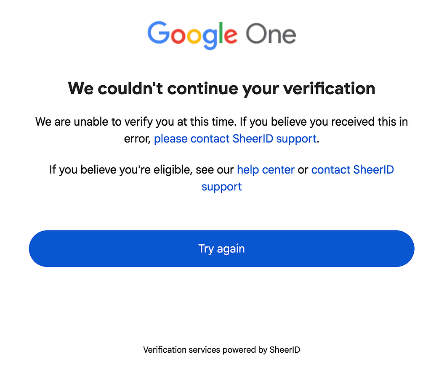Click 'SheerID' in the footer line

click(x=285, y=350)
